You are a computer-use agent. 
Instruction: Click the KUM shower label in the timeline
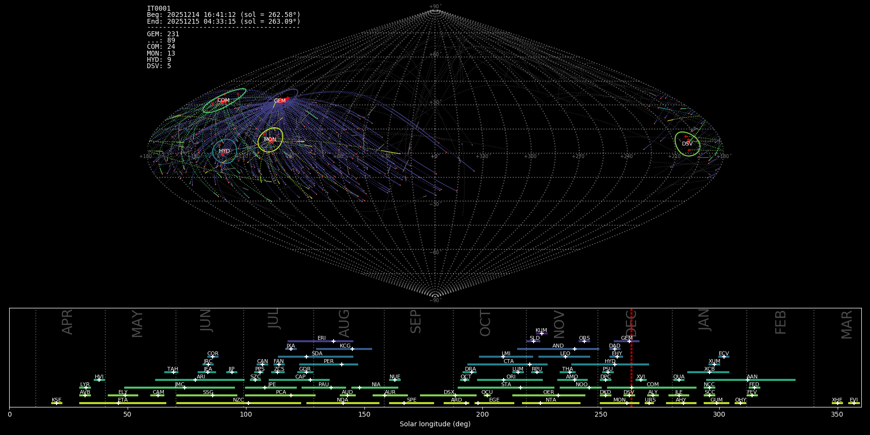pos(541,331)
